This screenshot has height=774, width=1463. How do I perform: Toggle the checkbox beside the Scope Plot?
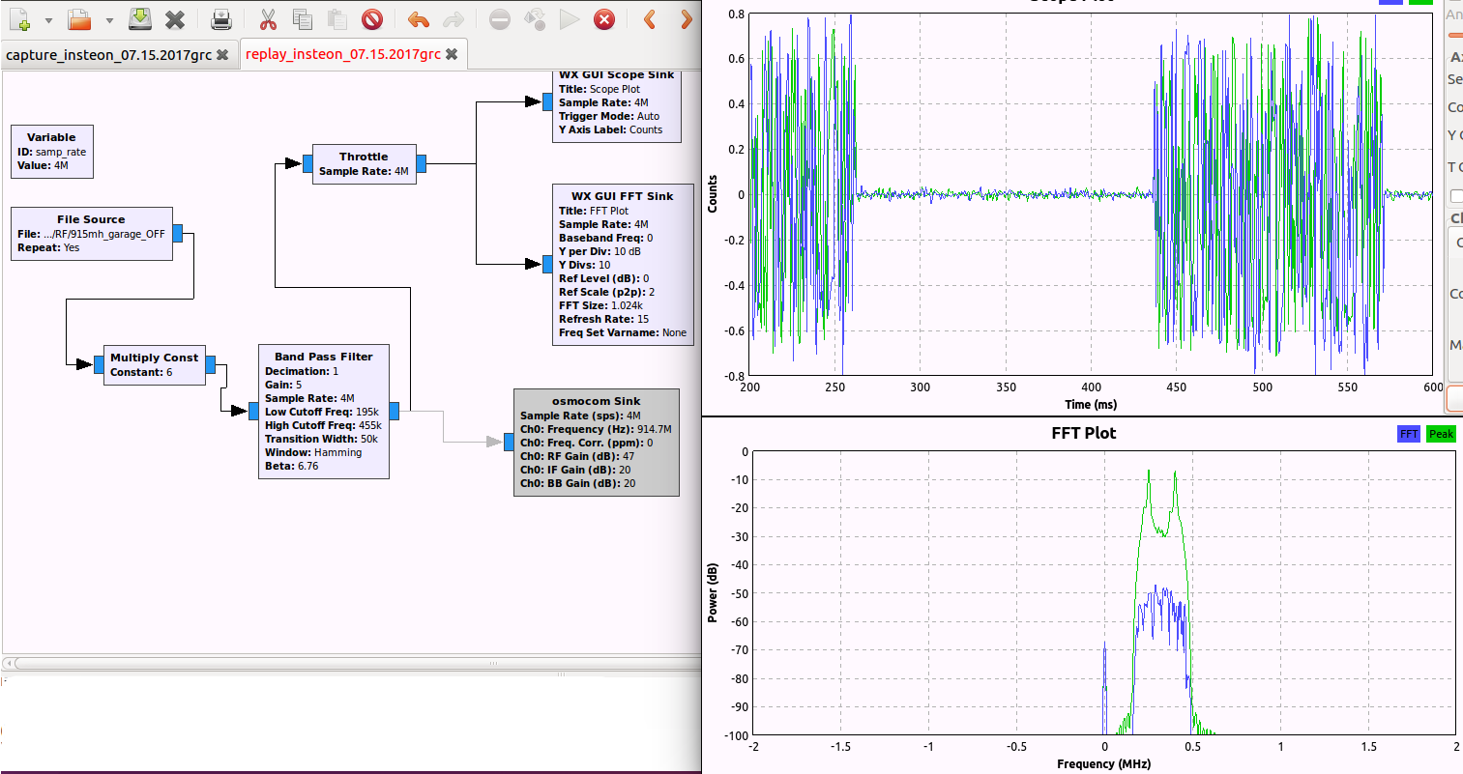pyautogui.click(x=1456, y=196)
